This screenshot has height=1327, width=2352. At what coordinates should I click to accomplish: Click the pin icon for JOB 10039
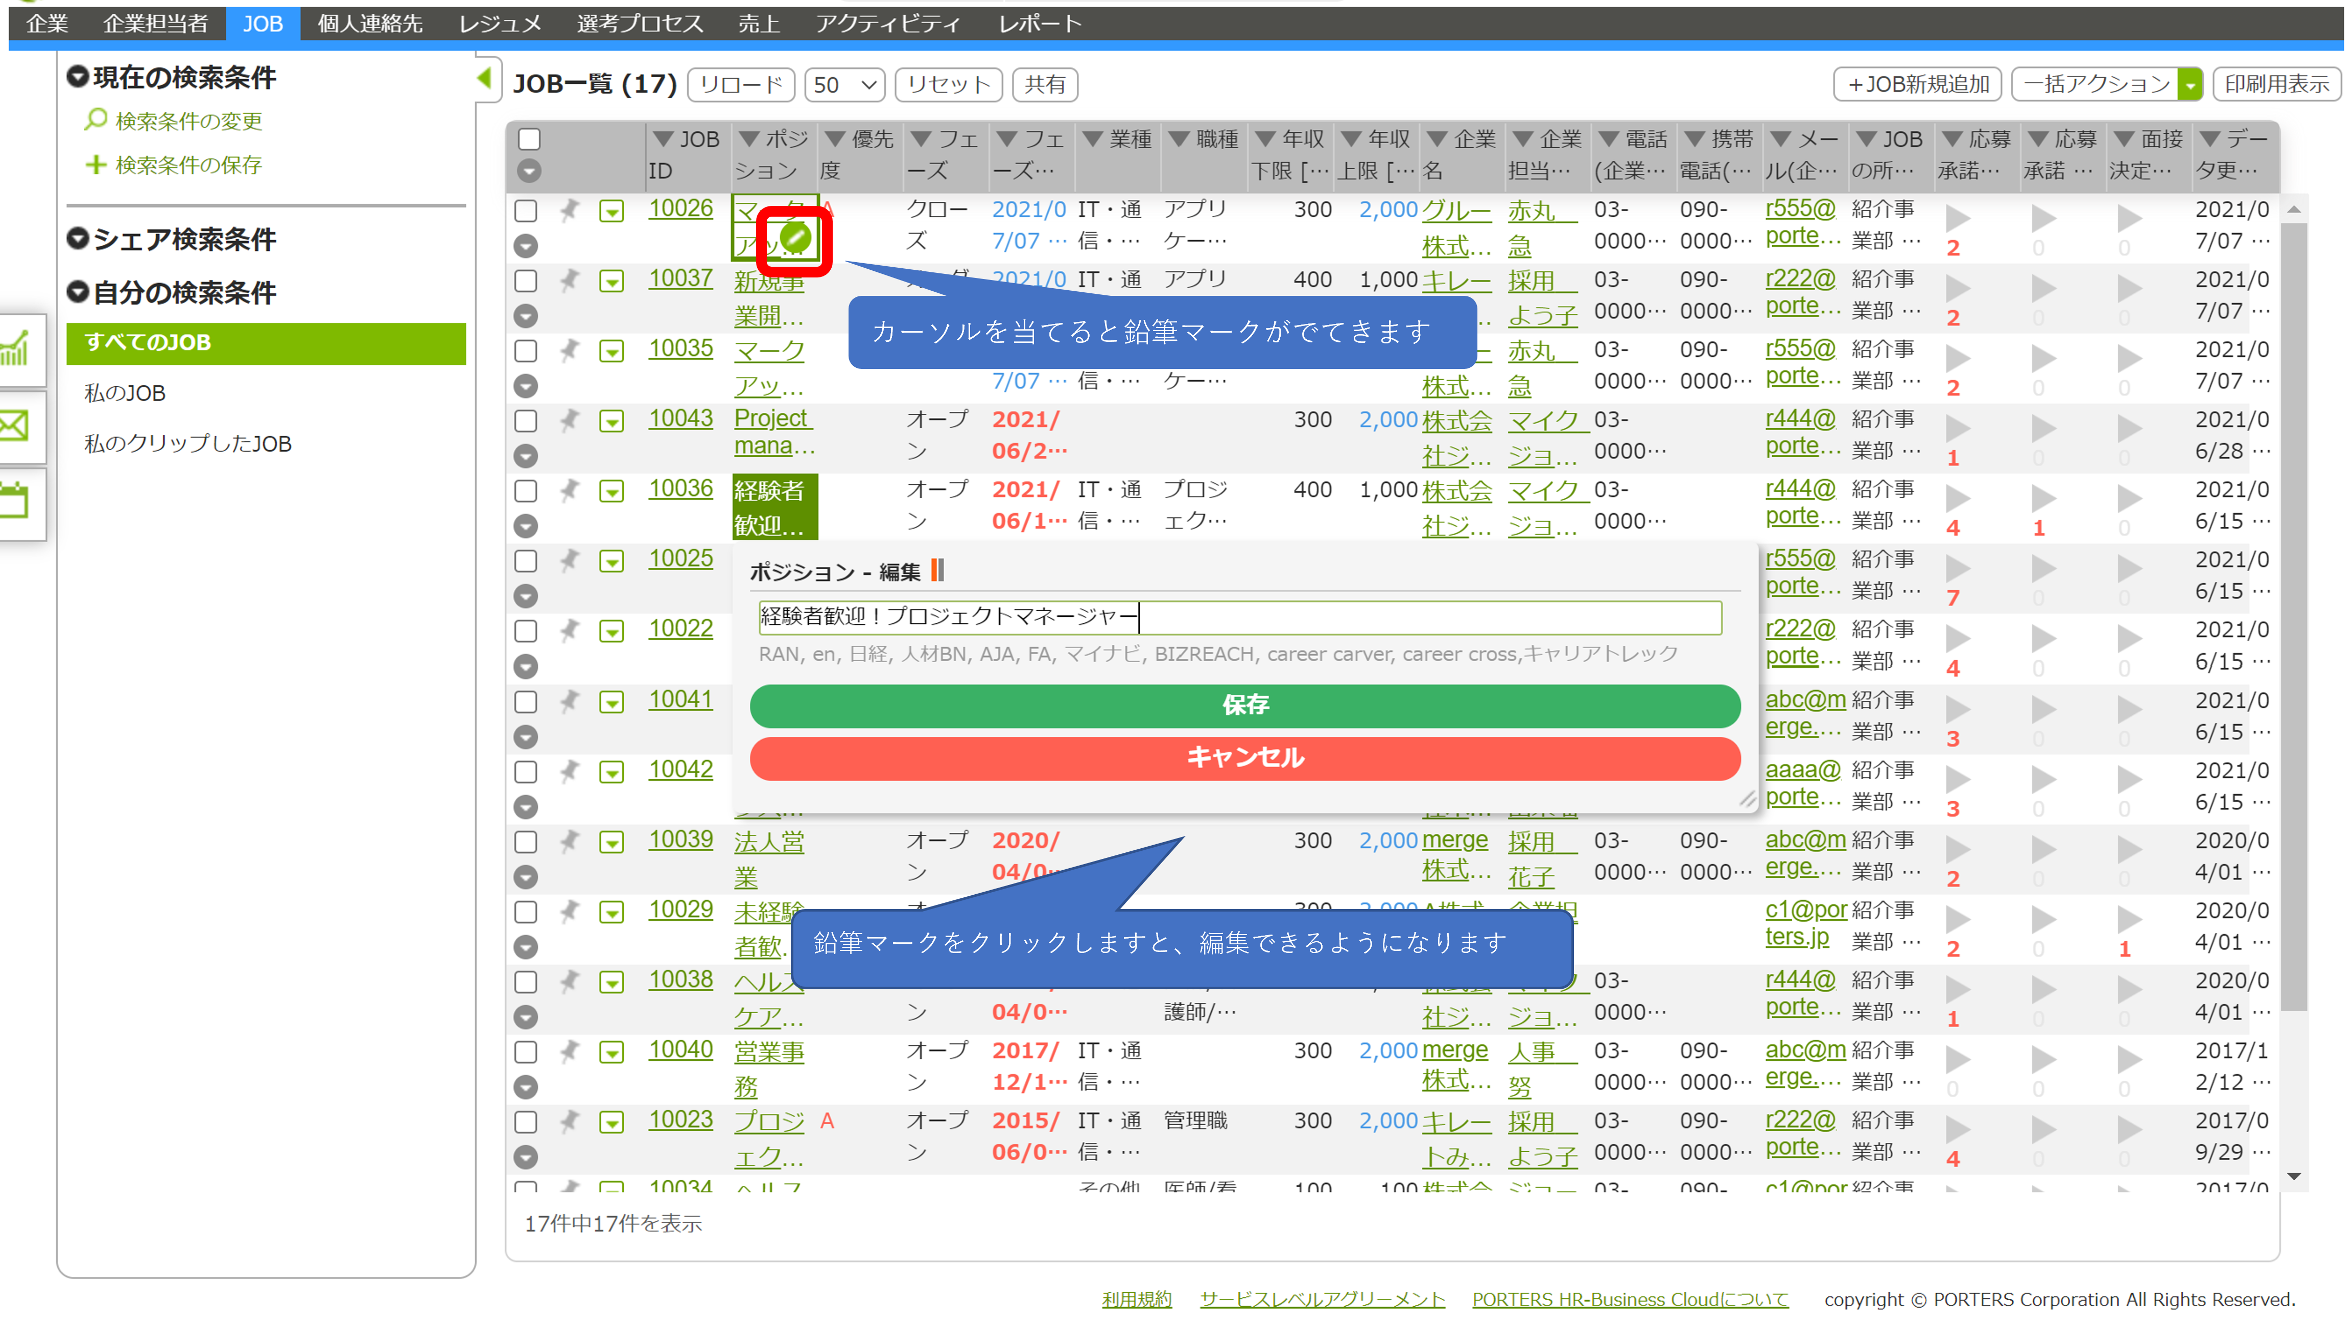[x=569, y=841]
